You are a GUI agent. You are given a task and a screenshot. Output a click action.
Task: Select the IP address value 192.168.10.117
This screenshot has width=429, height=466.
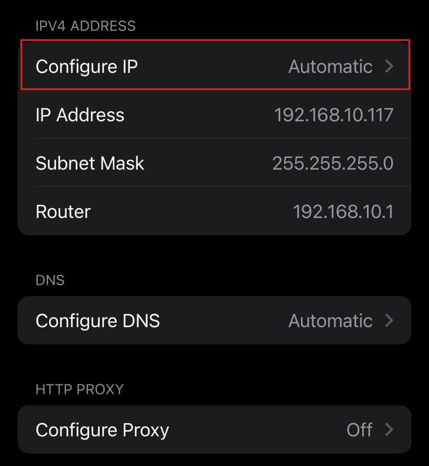(x=333, y=115)
